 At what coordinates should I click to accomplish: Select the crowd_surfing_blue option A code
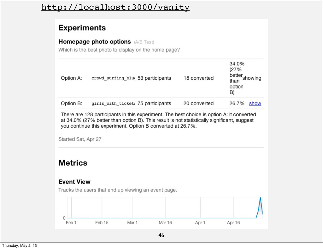[x=113, y=78]
